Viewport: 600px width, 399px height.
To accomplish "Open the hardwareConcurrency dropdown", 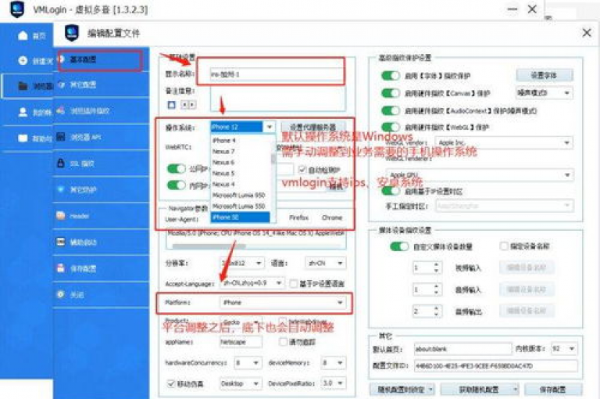I will point(248,362).
